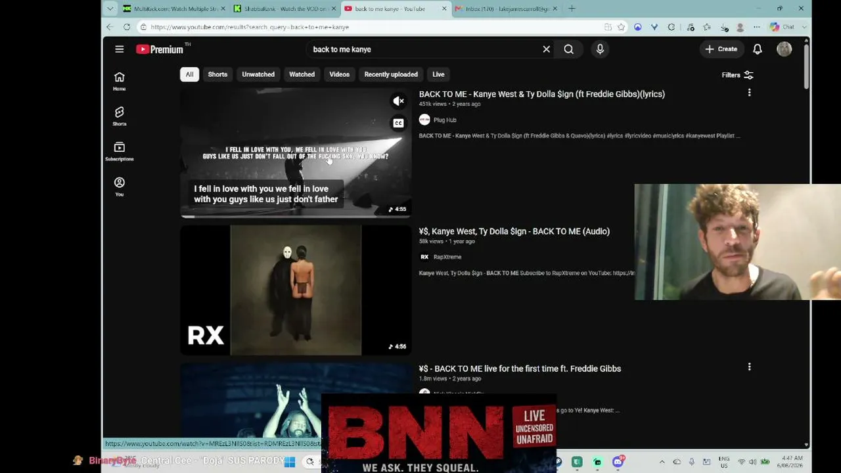Open browser settings and more menu
The width and height of the screenshot is (841, 473).
pos(756,27)
